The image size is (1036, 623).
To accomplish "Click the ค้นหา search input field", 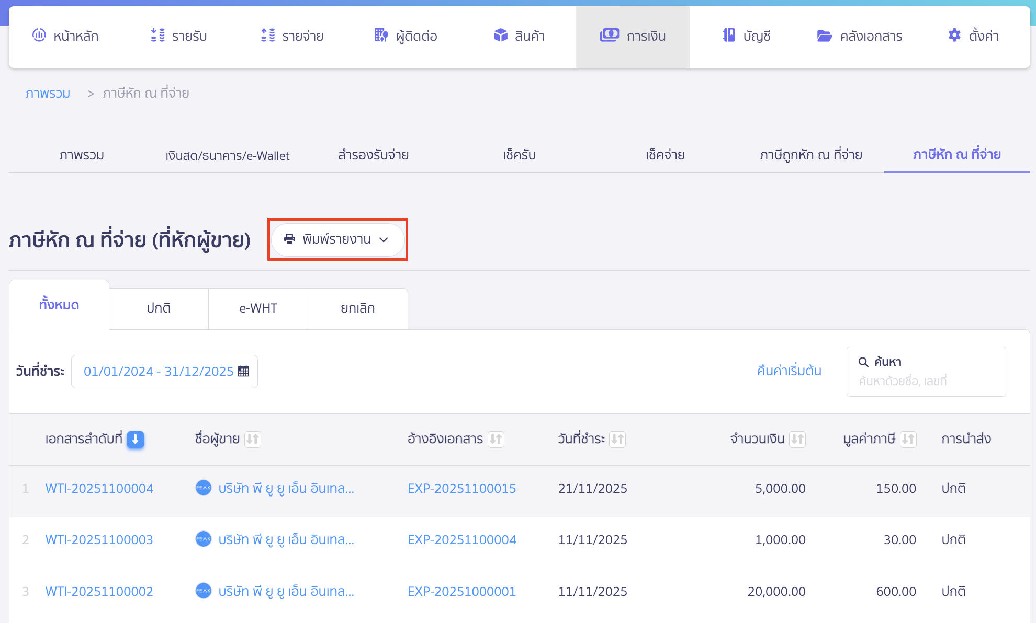I will (x=926, y=381).
